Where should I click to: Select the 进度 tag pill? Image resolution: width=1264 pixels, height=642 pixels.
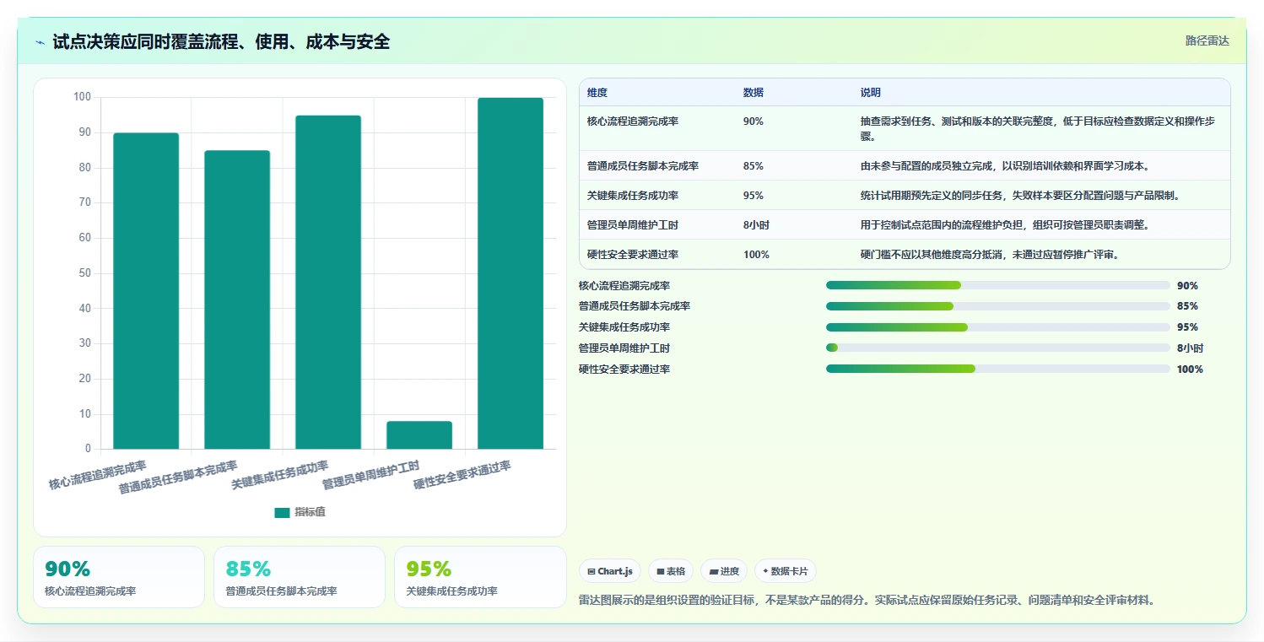click(x=724, y=571)
